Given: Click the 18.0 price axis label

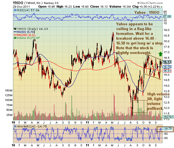Looking at the screenshot, I should [x=167, y=41].
